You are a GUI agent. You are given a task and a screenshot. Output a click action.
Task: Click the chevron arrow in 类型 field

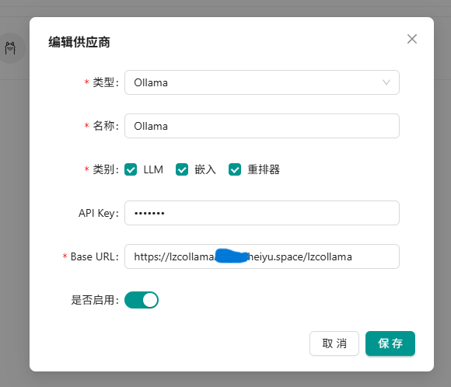point(386,82)
